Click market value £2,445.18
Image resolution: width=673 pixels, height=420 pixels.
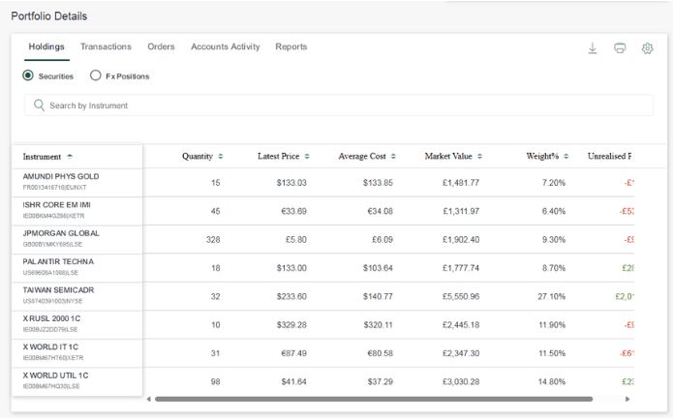tap(461, 325)
